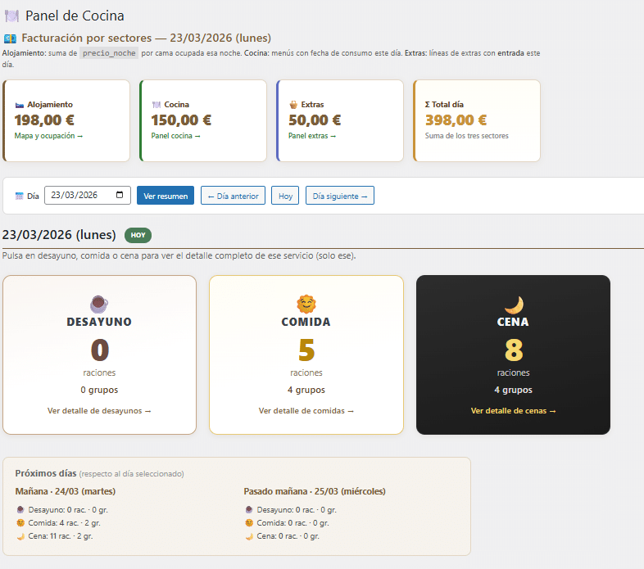Click the moon icon in Cena card
This screenshot has height=569, width=644.
click(x=513, y=305)
